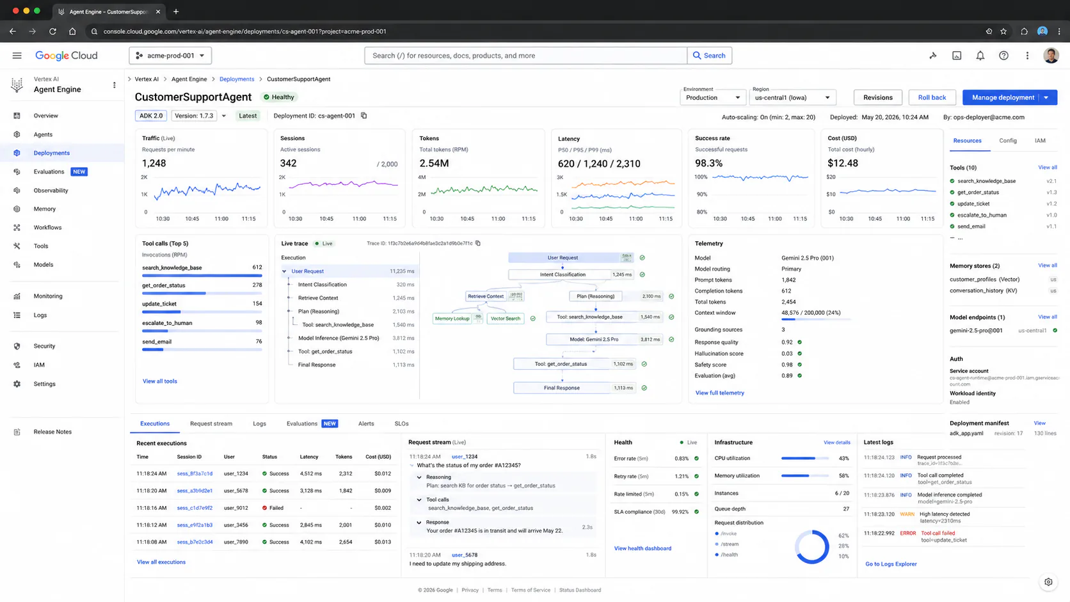Select the Evaluations sidebar icon
This screenshot has height=602, width=1070.
17,171
